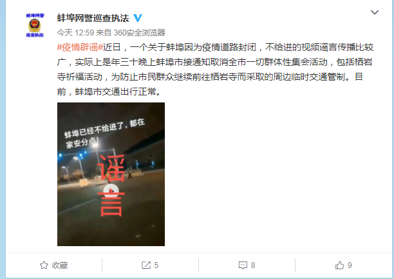
Task: Follow the 360安全浏览器 source link
Action: point(140,32)
